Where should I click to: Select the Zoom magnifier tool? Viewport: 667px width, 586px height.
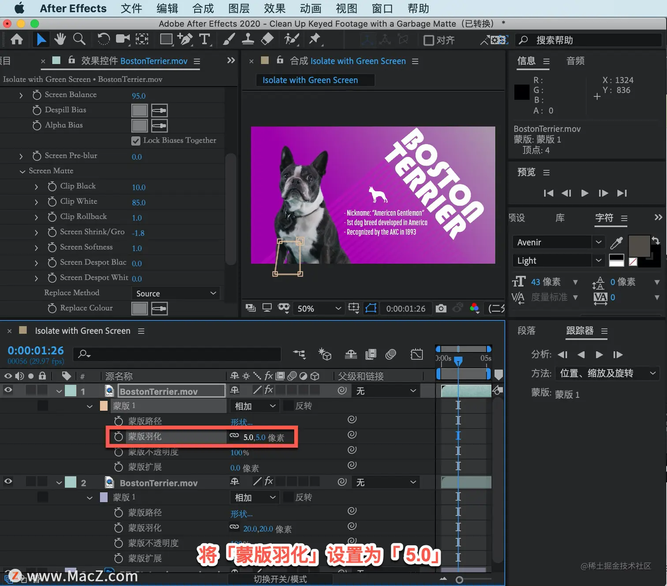tap(79, 40)
